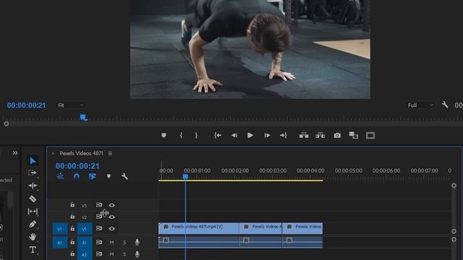Open Program Monitor settings wrench
The image size is (463, 260).
click(x=445, y=105)
